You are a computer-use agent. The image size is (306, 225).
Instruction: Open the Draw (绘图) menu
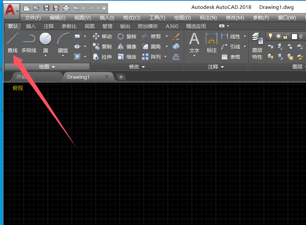coord(182,18)
